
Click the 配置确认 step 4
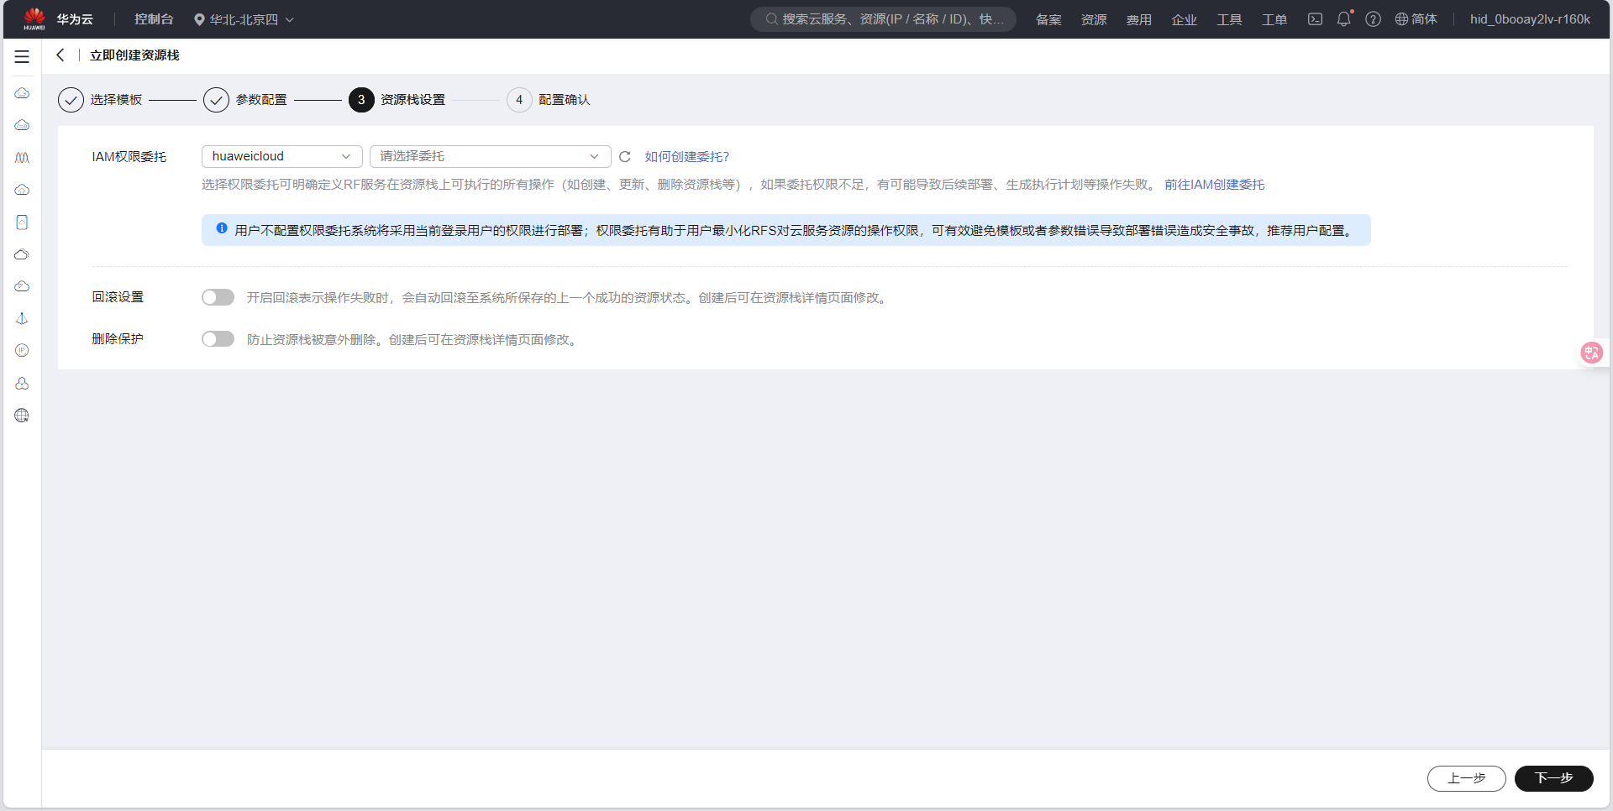tap(549, 100)
